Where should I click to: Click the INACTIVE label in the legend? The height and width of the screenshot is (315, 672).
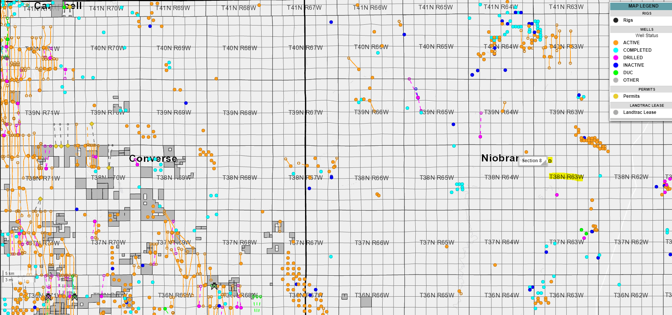click(x=633, y=65)
